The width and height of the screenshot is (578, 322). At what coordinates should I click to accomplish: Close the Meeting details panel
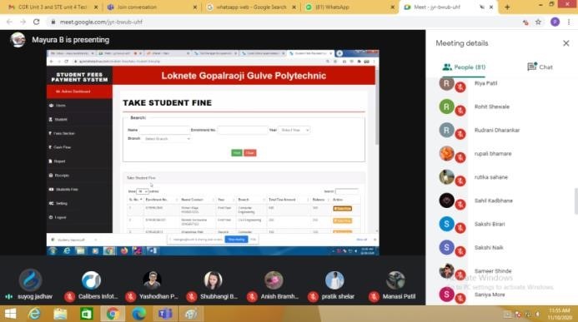click(x=565, y=43)
